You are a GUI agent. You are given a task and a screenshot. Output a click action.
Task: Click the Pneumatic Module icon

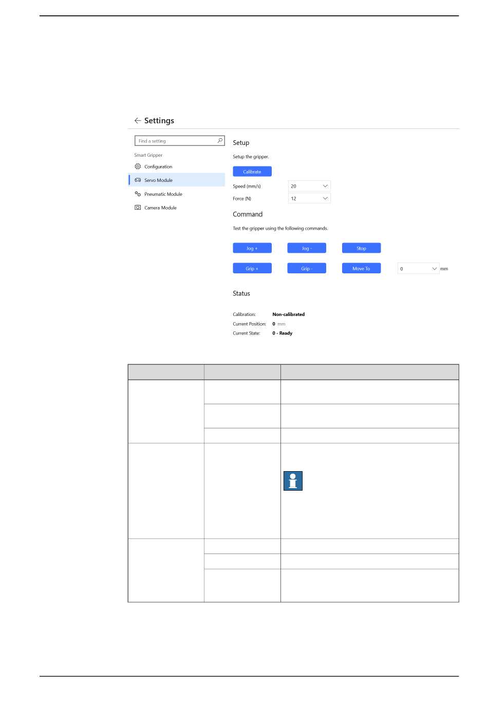point(138,194)
